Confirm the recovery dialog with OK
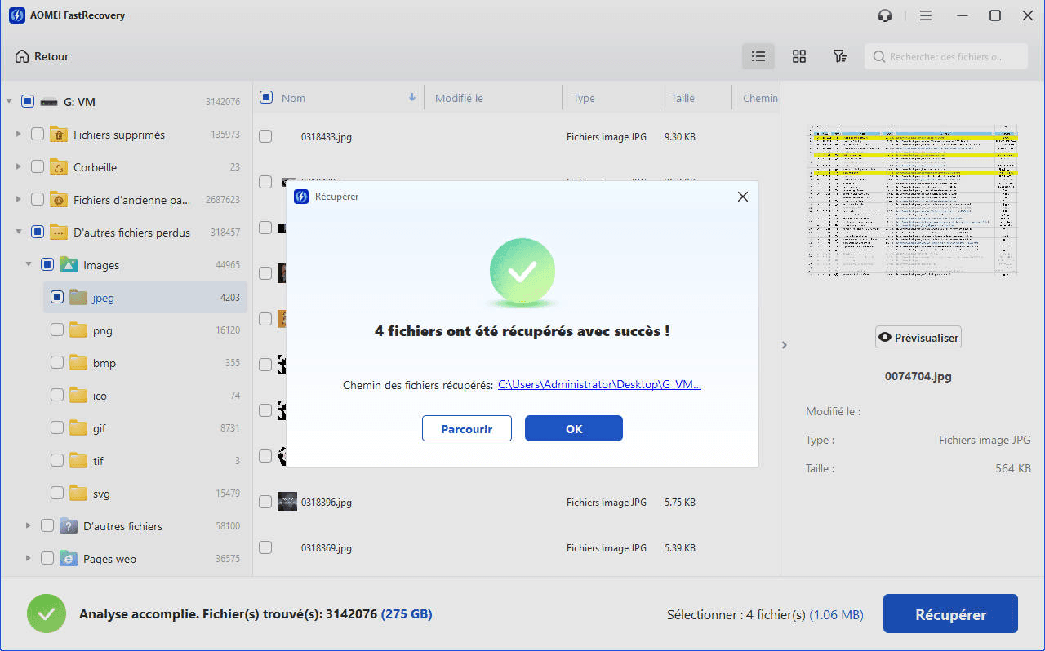 tap(574, 428)
